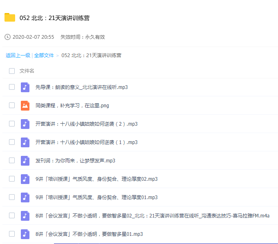Open 开营演讲：十八线小镇姑娘如何逆袭（2）.mp3

(x=87, y=124)
